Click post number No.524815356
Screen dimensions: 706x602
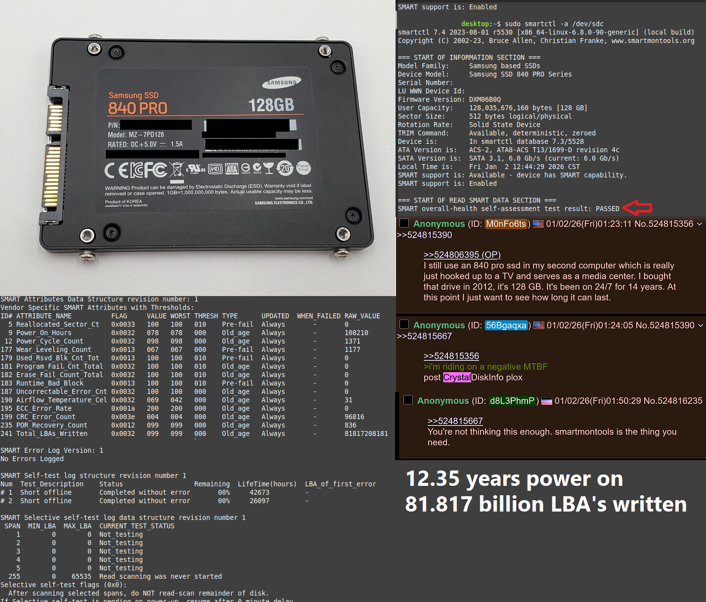(x=664, y=224)
